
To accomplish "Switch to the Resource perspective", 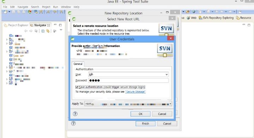I will coord(243,18).
